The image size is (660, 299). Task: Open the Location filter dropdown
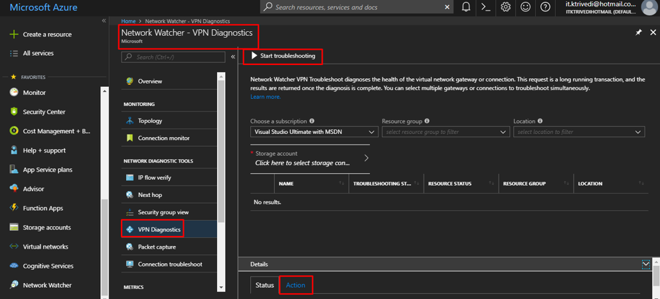(x=578, y=132)
